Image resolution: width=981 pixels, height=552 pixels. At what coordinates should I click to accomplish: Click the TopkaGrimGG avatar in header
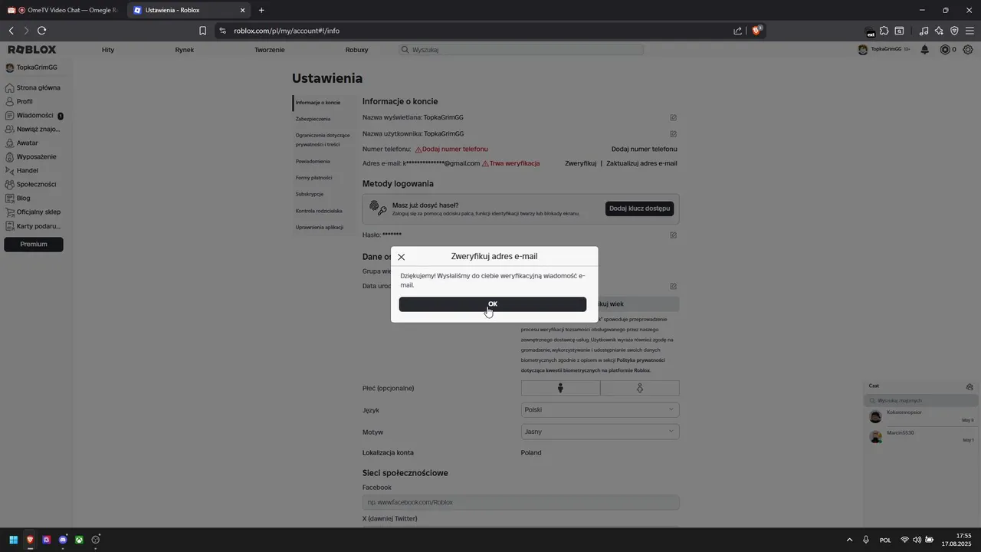click(862, 50)
